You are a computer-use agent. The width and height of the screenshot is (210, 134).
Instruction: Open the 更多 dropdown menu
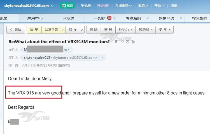click(x=165, y=30)
